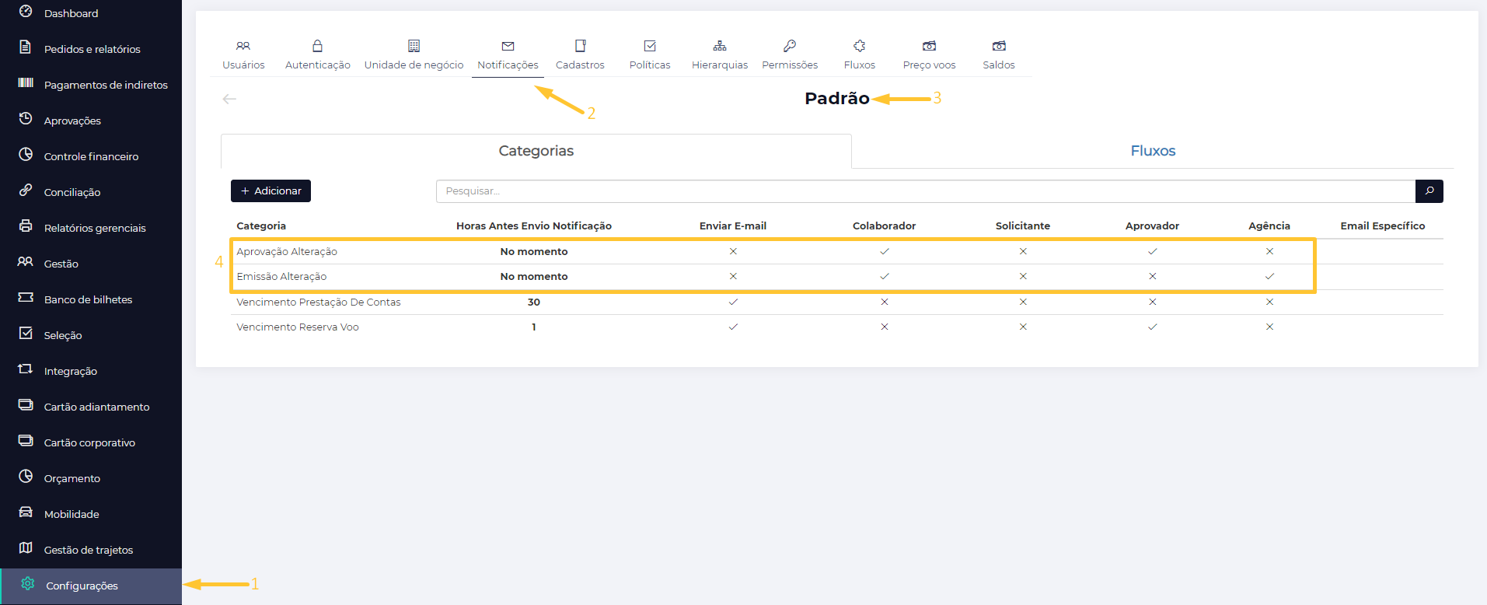The height and width of the screenshot is (605, 1487).
Task: Toggle Enviar E-mail for Vencimento Reserva Voo
Action: (733, 327)
